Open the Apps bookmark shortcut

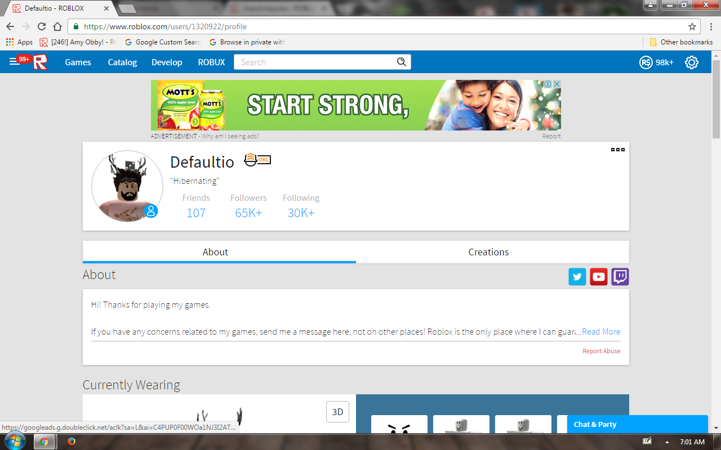[19, 42]
